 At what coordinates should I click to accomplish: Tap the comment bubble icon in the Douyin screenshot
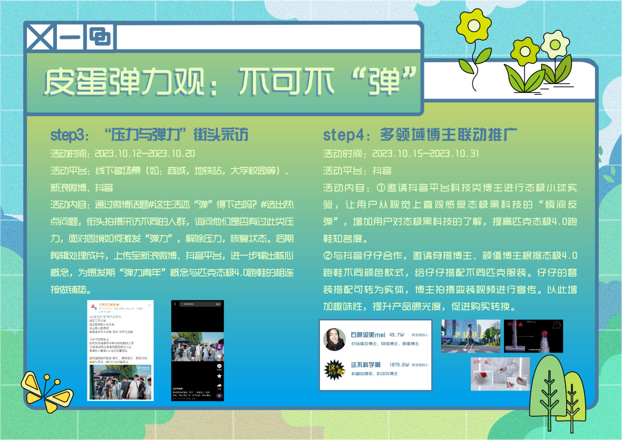[x=219, y=366]
